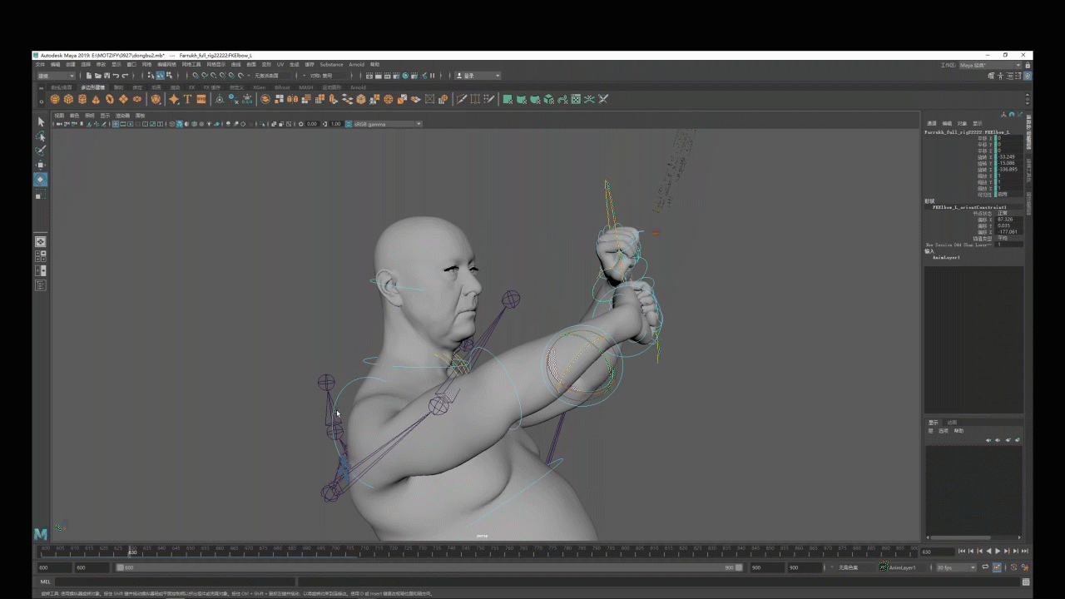Screen dimensions: 1065x599
Task: Switch to the XGen shelf tab
Action: click(x=260, y=87)
